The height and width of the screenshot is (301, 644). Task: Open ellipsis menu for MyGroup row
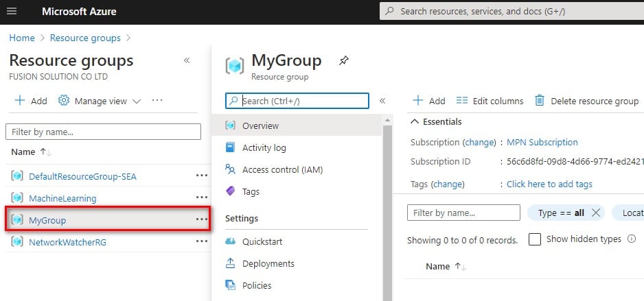pyautogui.click(x=202, y=219)
